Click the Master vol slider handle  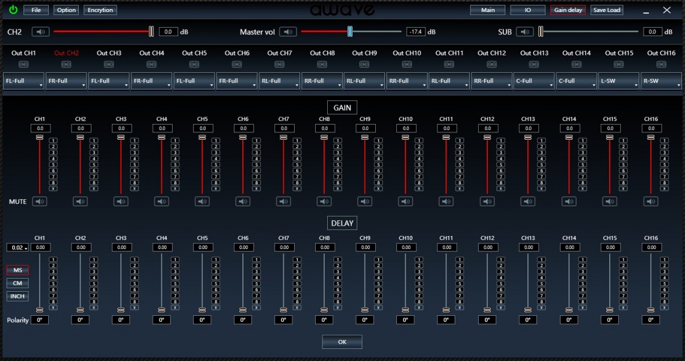pyautogui.click(x=350, y=31)
